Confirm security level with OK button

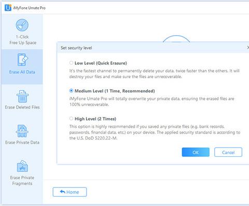pyautogui.click(x=196, y=152)
